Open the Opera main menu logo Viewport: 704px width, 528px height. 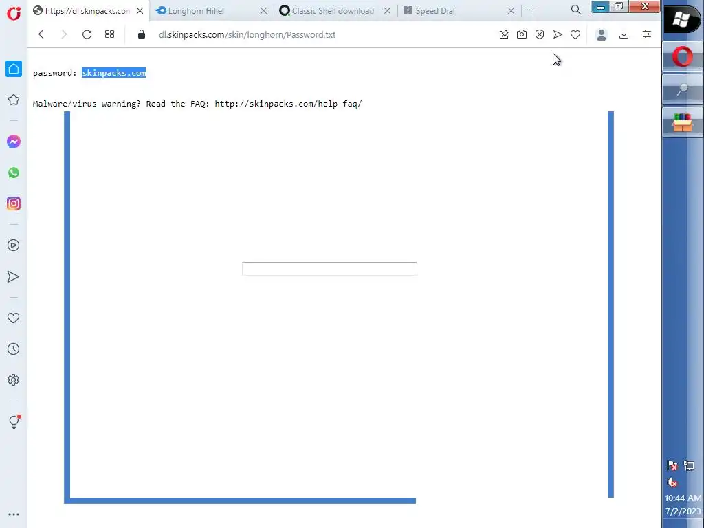(14, 13)
